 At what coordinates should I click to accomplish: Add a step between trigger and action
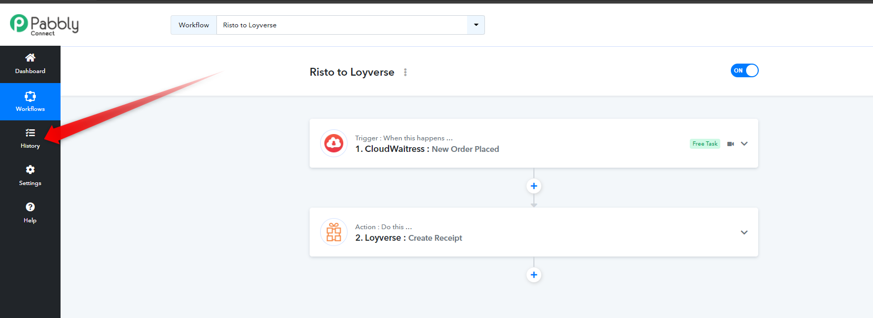pyautogui.click(x=534, y=186)
